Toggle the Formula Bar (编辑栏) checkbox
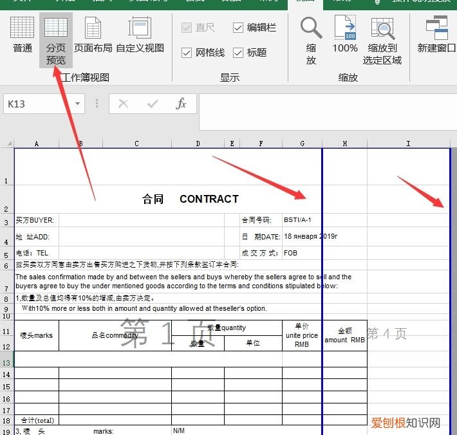The width and height of the screenshot is (457, 435). point(238,28)
